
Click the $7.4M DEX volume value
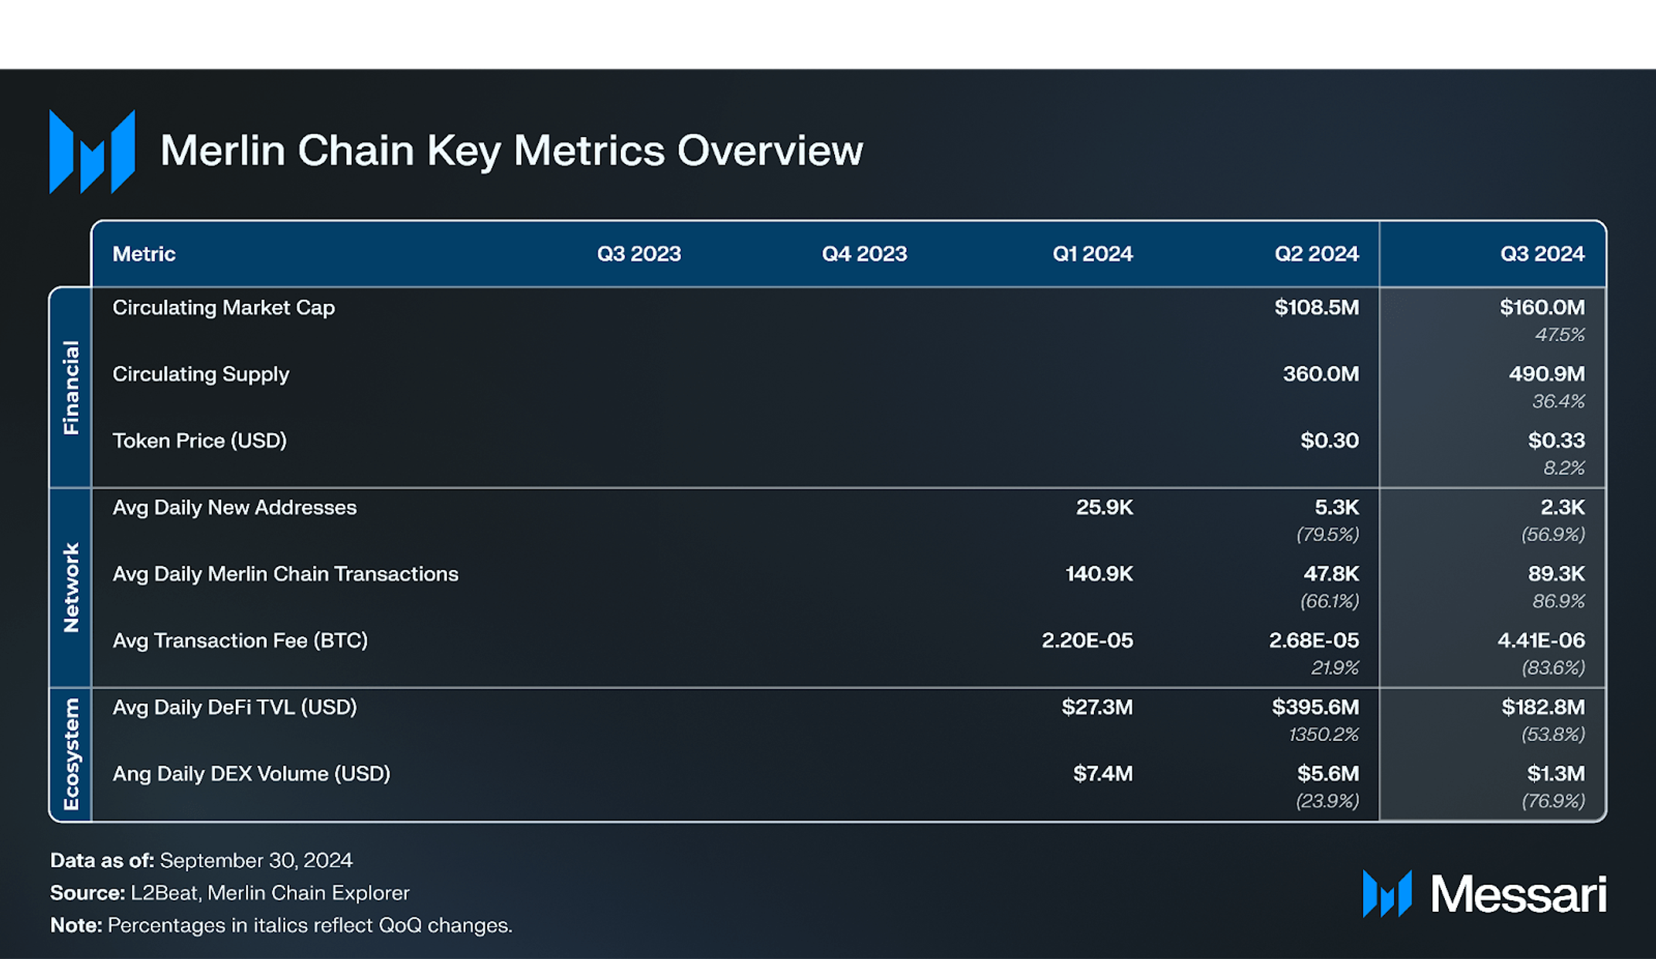tap(1102, 773)
